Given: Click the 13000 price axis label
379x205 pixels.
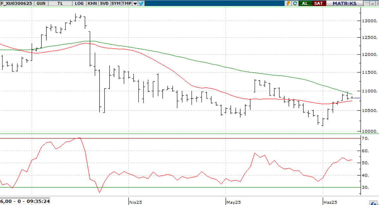Looking at the screenshot, I should point(369,21).
